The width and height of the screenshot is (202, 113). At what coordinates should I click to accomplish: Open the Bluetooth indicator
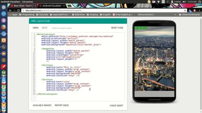[x=168, y=2]
